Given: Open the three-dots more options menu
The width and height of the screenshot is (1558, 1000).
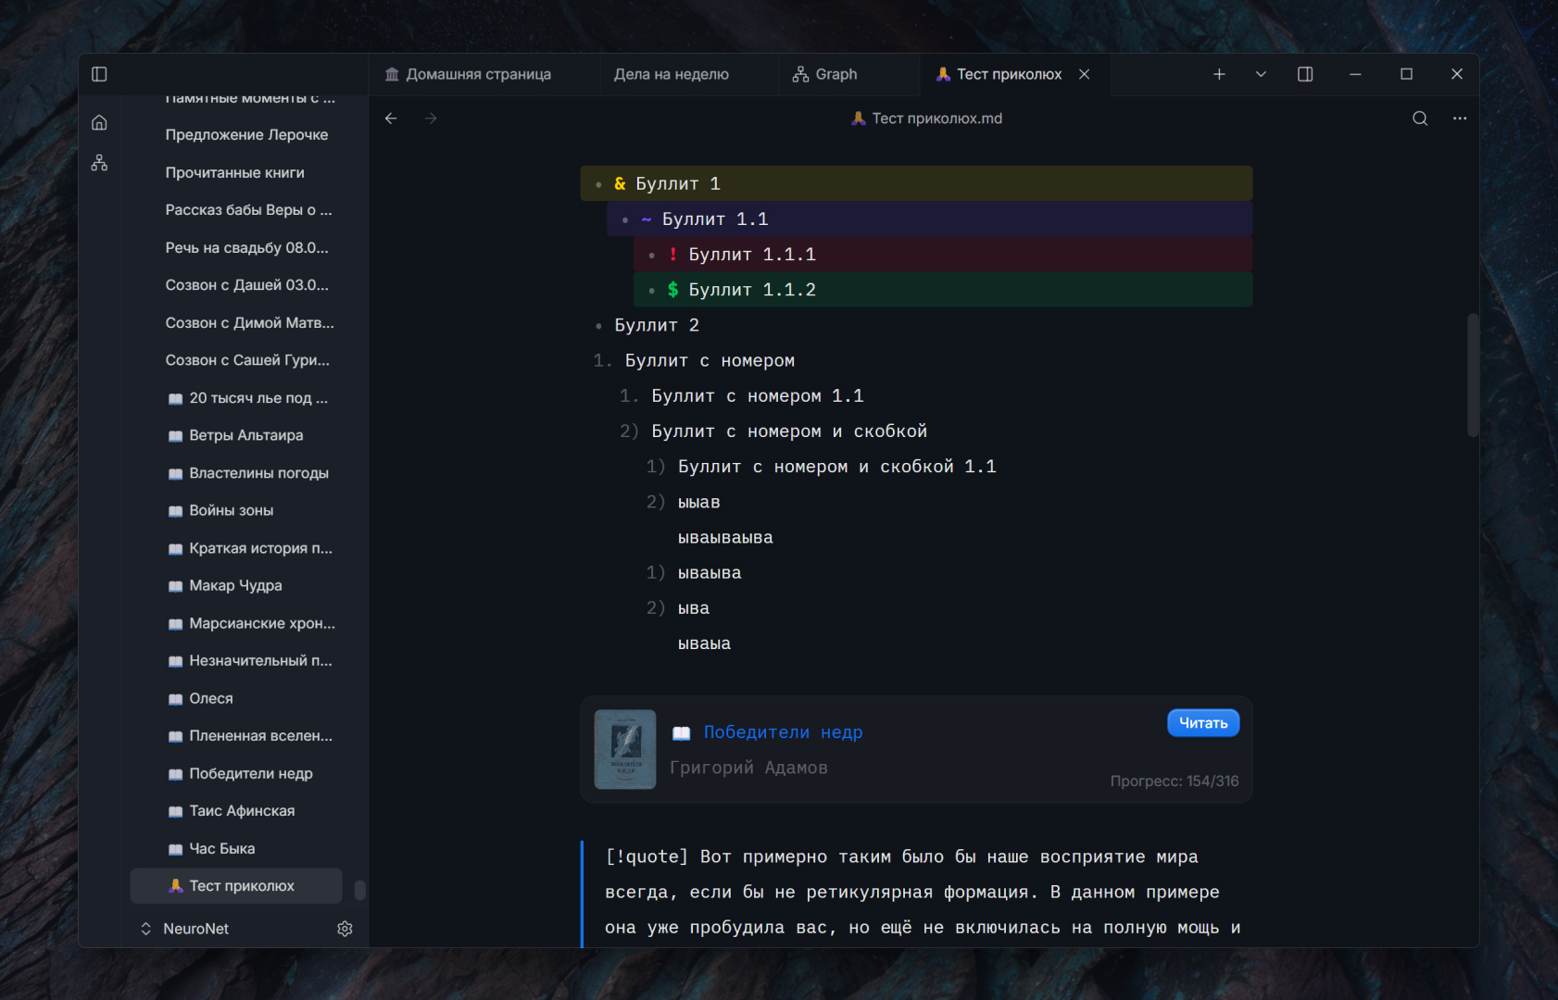Looking at the screenshot, I should (1460, 119).
